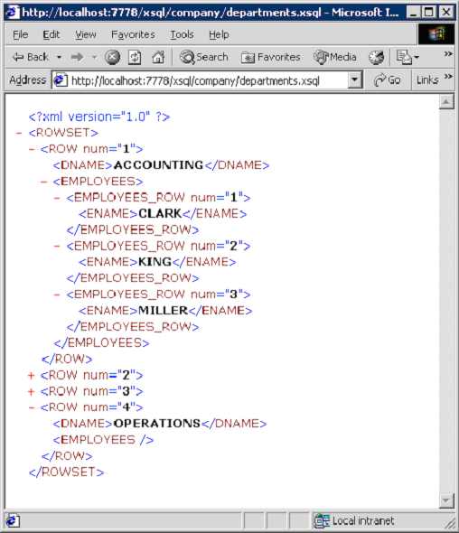This screenshot has width=459, height=533.
Task: Open the Edit menu
Action: point(51,34)
